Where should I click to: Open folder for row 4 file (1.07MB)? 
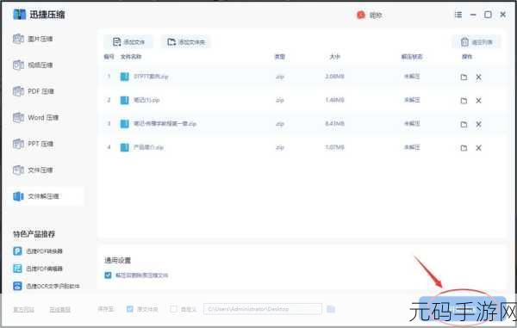[464, 148]
